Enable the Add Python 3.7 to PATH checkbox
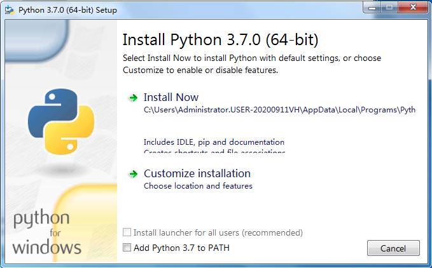Screen dimensions: 432x268 (127, 248)
